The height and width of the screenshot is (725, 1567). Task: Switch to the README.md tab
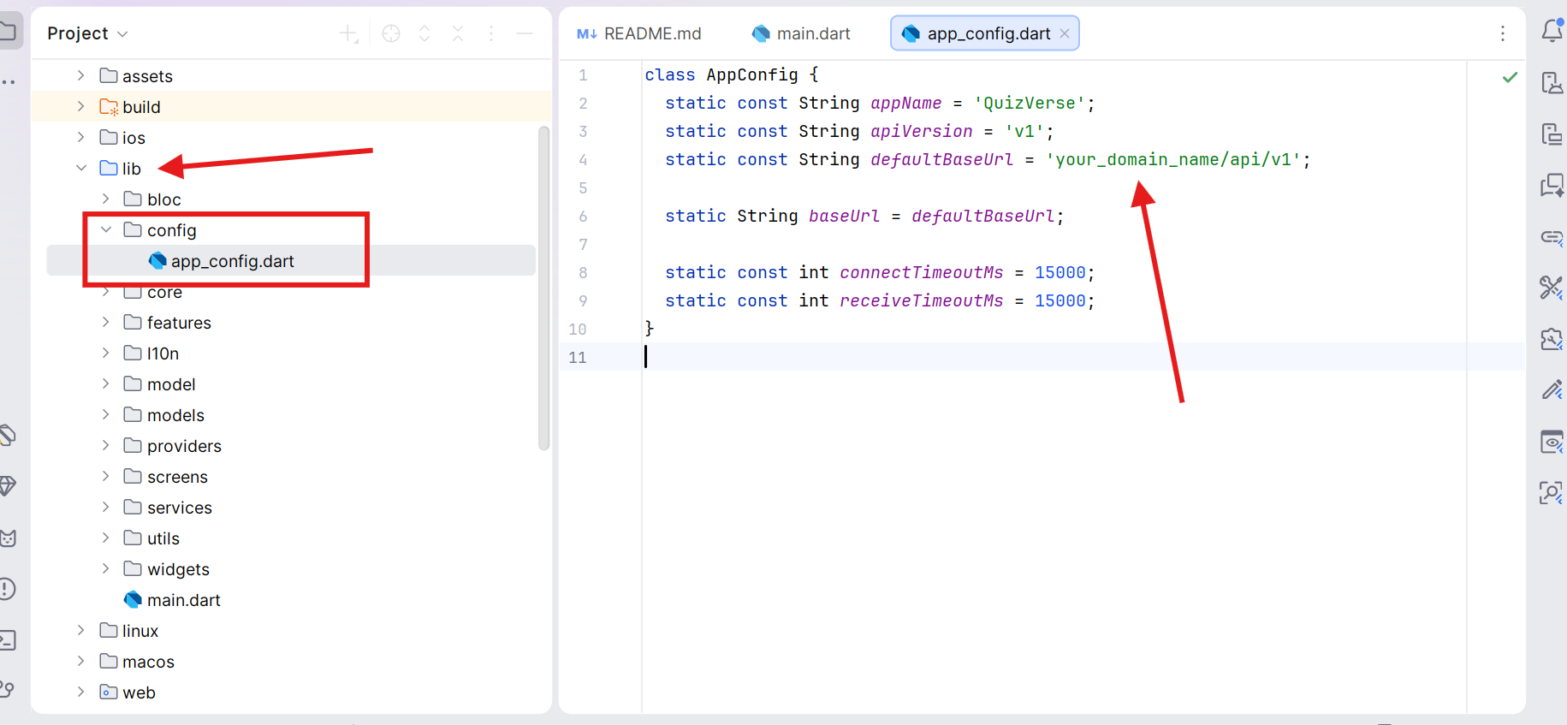click(x=639, y=33)
